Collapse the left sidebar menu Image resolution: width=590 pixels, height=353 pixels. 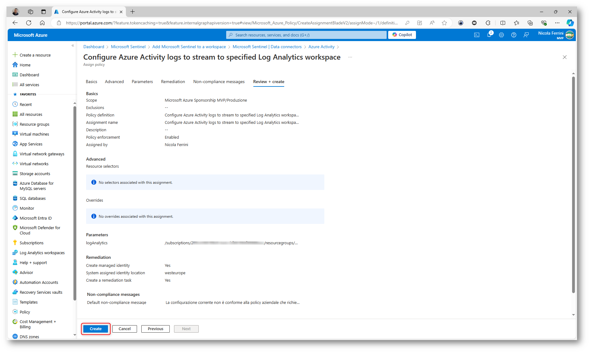pyautogui.click(x=73, y=45)
